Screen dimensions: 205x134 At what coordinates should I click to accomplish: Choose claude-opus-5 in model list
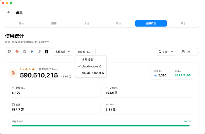click(91, 66)
